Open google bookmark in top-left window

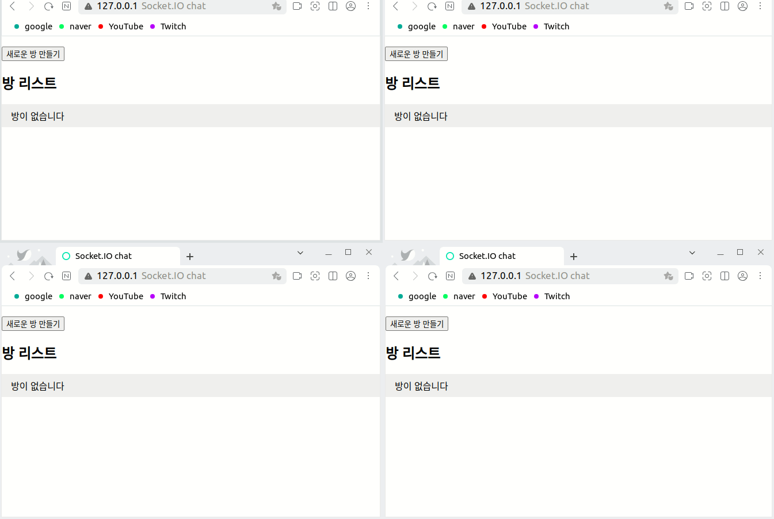pyautogui.click(x=33, y=26)
